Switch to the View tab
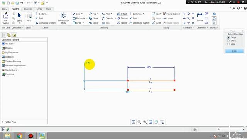The image size is (247, 139). coord(49,9)
